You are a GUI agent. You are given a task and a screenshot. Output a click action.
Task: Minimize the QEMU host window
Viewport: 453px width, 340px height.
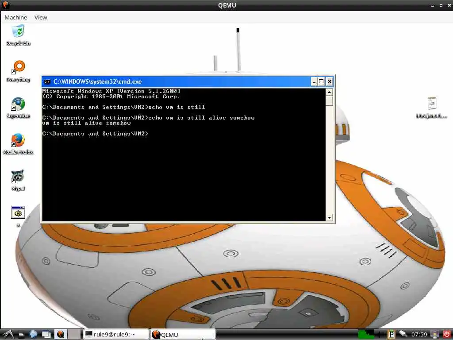click(x=433, y=5)
